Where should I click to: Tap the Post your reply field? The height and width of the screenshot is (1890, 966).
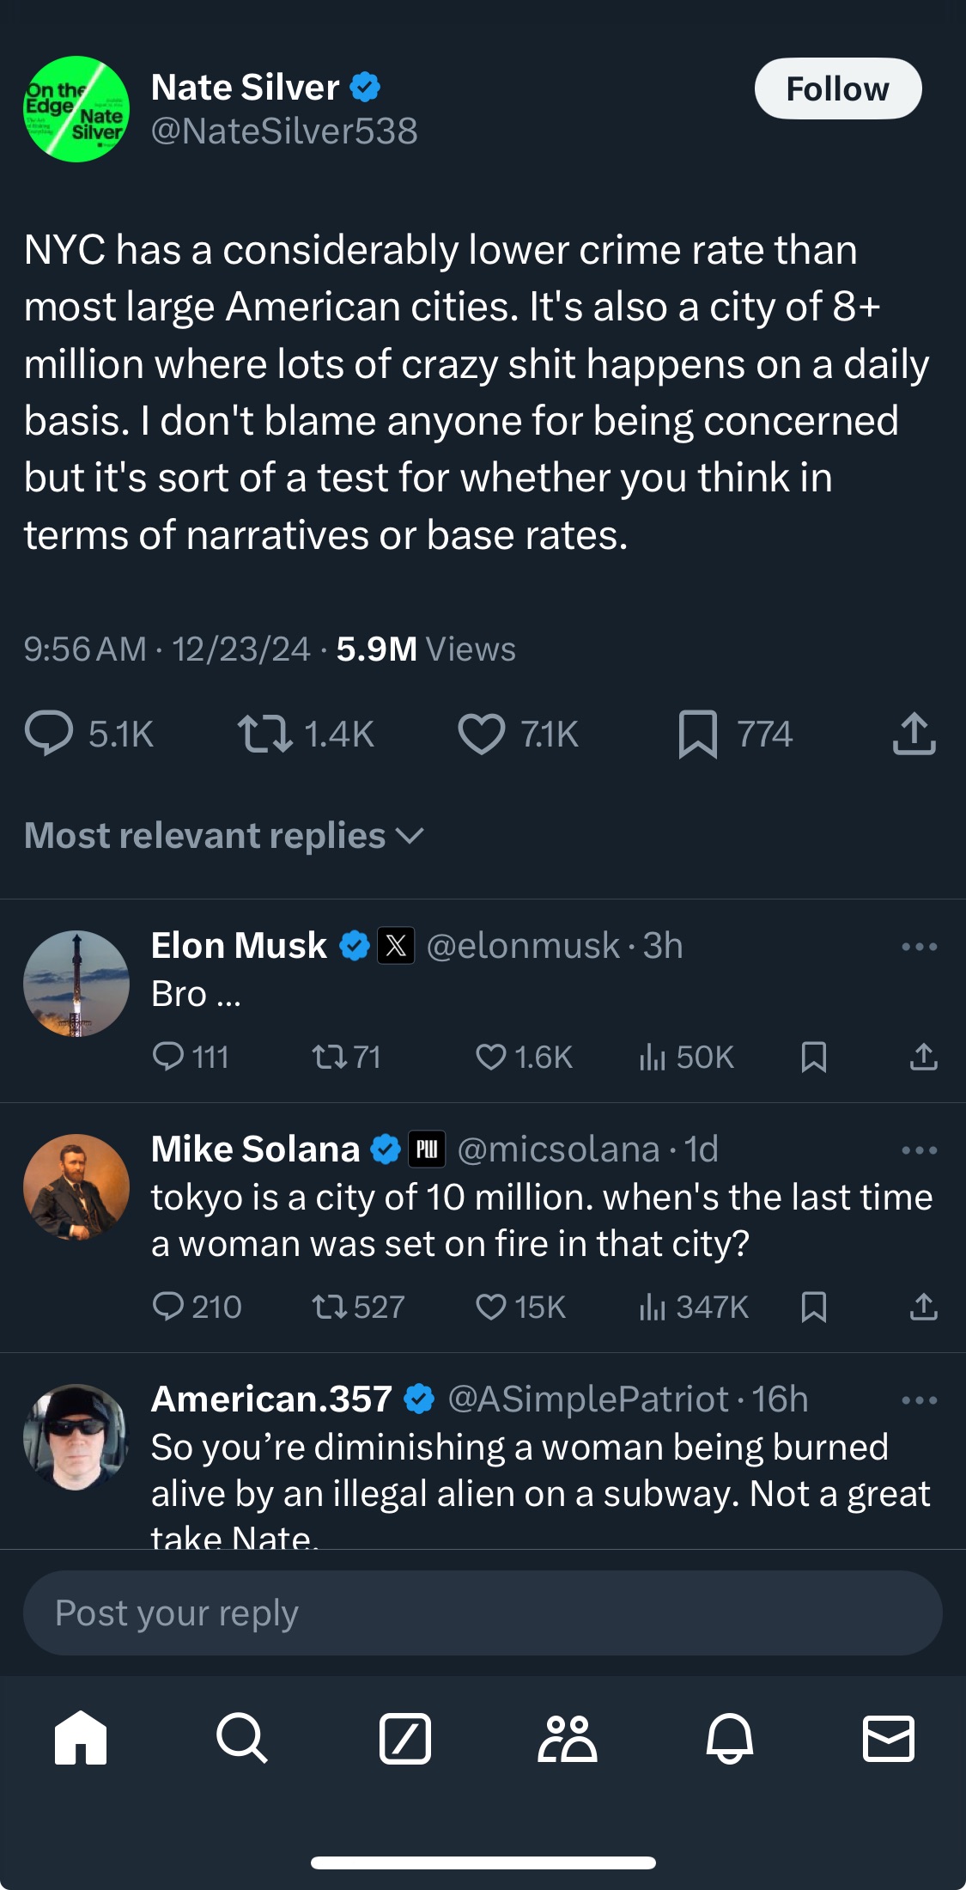point(483,1613)
